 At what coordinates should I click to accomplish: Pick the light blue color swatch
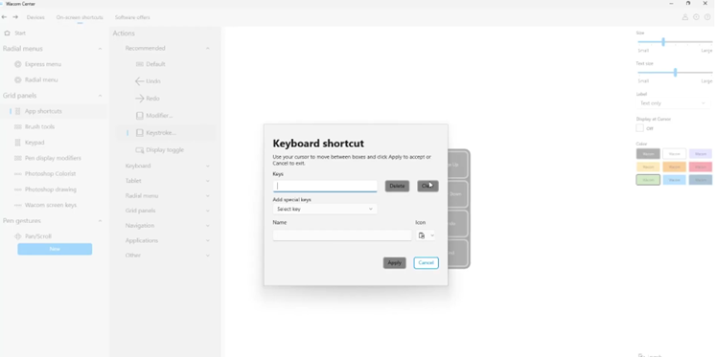pos(675,180)
